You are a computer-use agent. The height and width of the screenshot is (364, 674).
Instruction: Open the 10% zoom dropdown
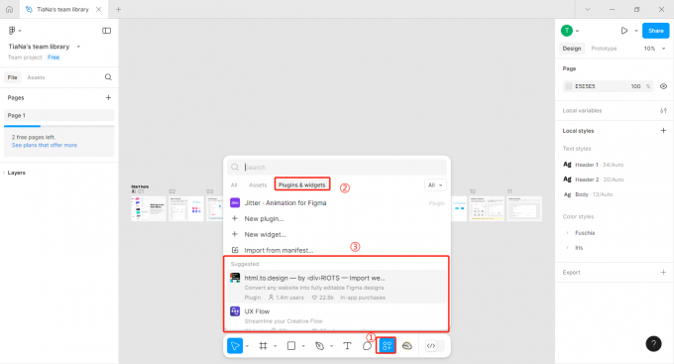coord(654,49)
